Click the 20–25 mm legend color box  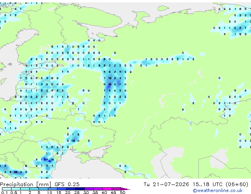70,189
